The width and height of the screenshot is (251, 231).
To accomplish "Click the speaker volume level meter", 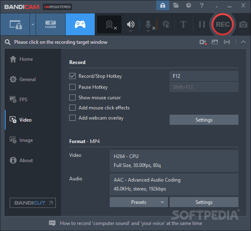I will 139,24.
